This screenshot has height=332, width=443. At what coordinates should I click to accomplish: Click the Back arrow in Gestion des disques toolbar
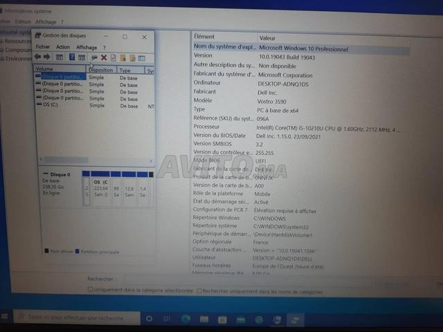38,57
